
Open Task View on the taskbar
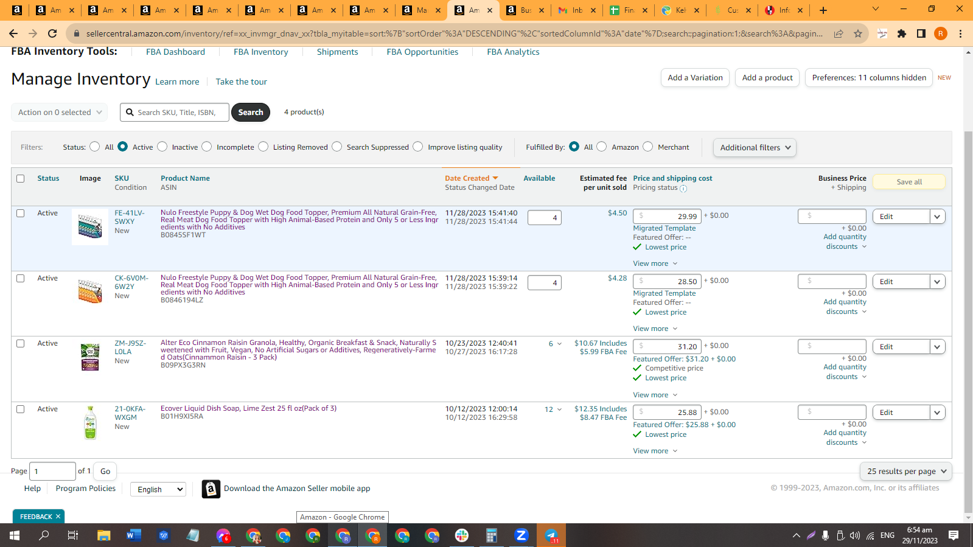pyautogui.click(x=73, y=535)
